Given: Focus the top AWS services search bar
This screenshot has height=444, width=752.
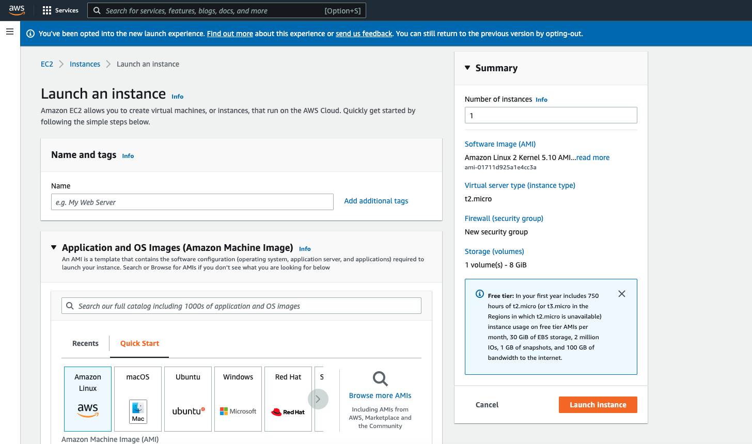Looking at the screenshot, I should [227, 10].
